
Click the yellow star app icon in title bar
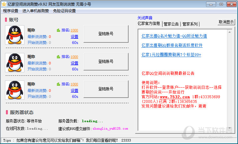coord(4,4)
